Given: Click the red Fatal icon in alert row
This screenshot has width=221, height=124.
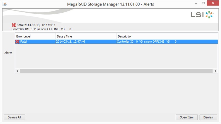Looking at the screenshot, I should (x=17, y=42).
